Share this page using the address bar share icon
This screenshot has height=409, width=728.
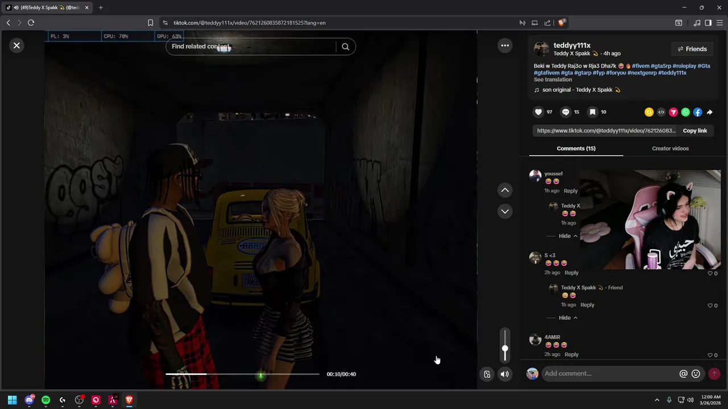(x=547, y=23)
